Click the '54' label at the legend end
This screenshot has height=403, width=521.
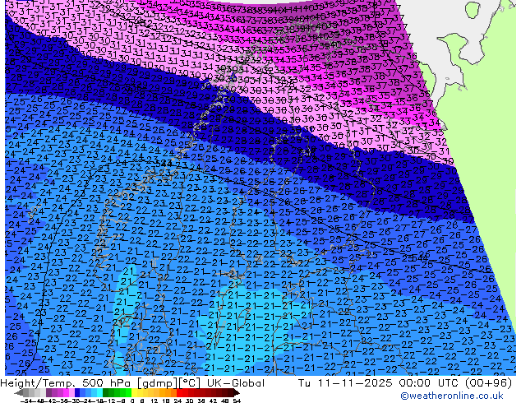pyautogui.click(x=237, y=401)
